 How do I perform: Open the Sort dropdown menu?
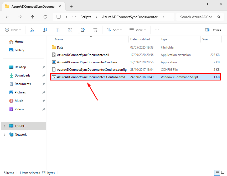click(x=114, y=30)
